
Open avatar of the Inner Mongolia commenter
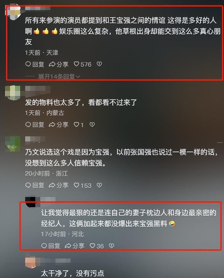click(13, 93)
